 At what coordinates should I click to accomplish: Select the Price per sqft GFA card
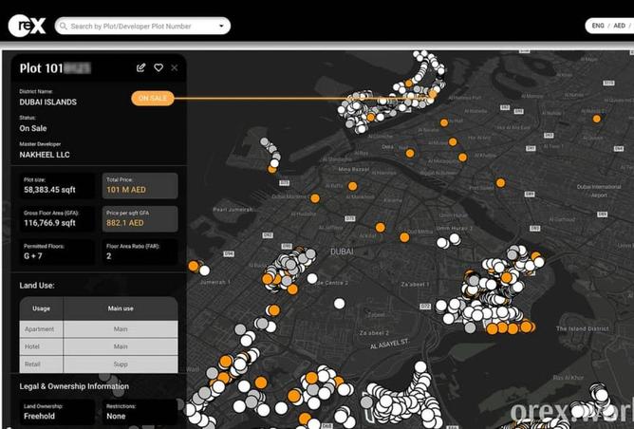pos(140,218)
